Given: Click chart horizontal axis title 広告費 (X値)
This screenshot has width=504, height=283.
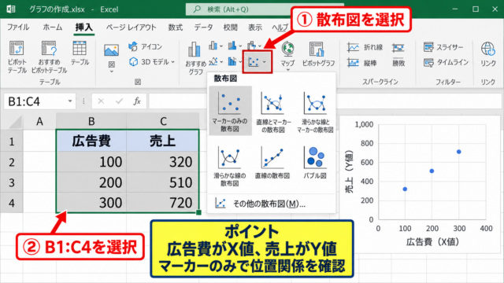Looking at the screenshot, I should [x=432, y=241].
